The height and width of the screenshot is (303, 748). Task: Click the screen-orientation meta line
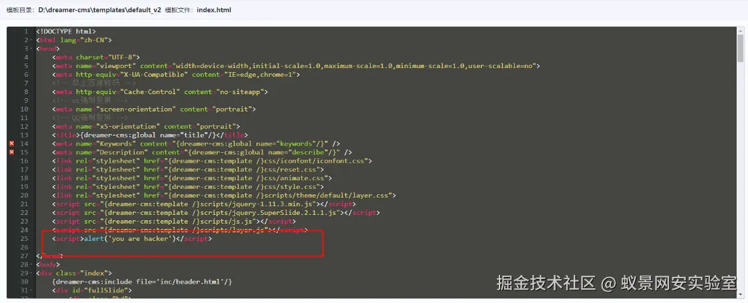click(154, 109)
